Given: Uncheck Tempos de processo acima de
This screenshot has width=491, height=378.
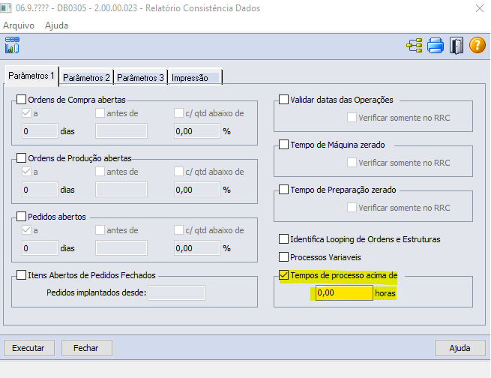Looking at the screenshot, I should (x=283, y=275).
